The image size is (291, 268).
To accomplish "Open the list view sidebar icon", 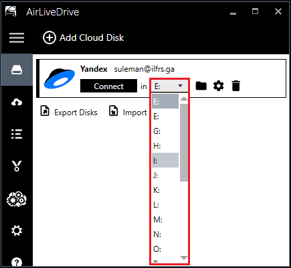I will click(x=17, y=134).
